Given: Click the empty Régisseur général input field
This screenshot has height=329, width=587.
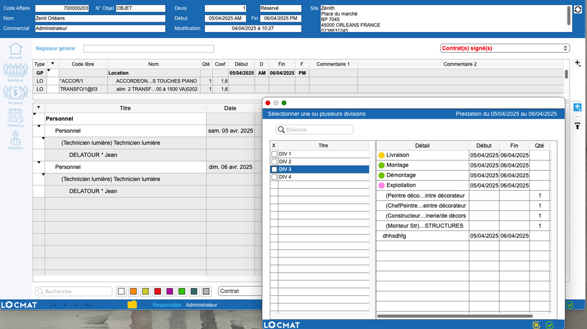Looking at the screenshot, I should [148, 49].
